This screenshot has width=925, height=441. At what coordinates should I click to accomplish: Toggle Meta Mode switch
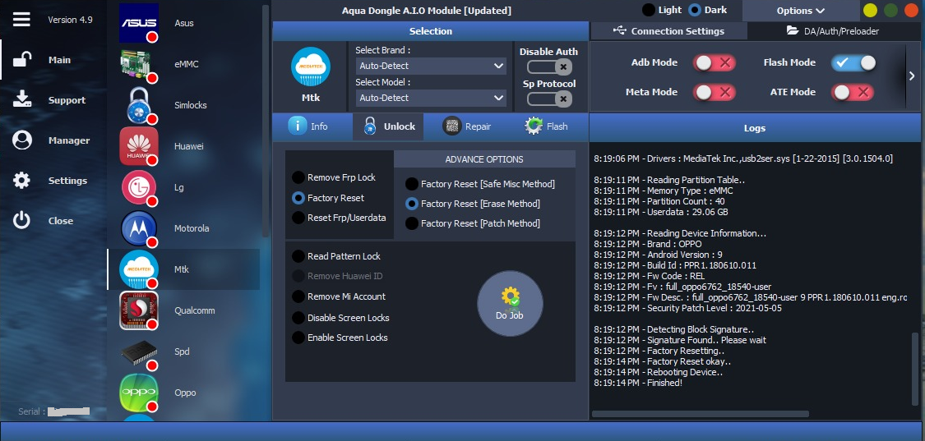click(x=715, y=92)
